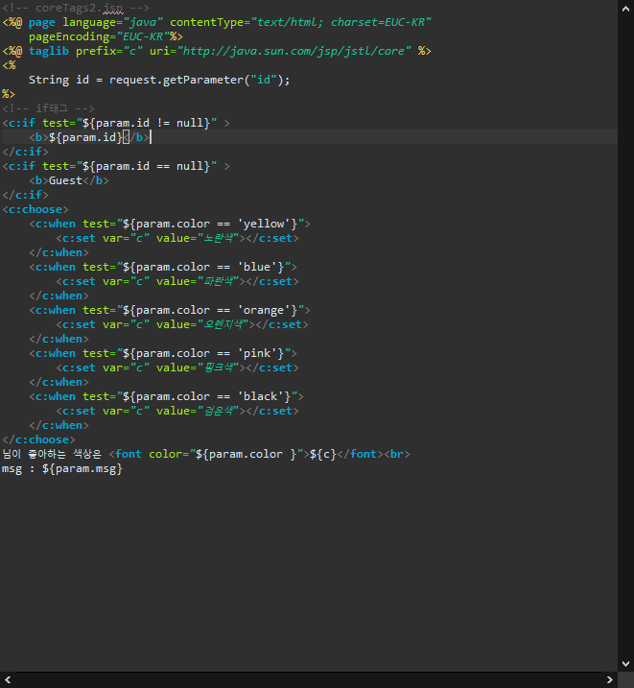Click the 오렌지색 c:set line
634x688 pixels.
pyautogui.click(x=182, y=324)
